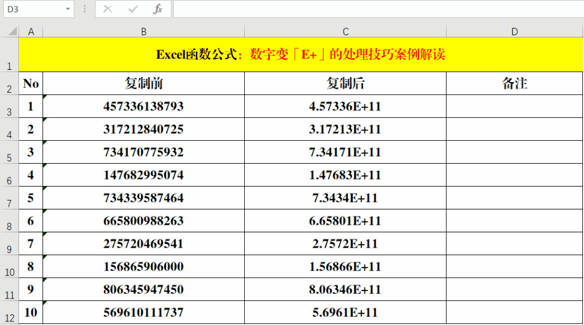Screen dimensions: 584x325
Task: Click cell with 569610111737
Action: [x=144, y=312]
